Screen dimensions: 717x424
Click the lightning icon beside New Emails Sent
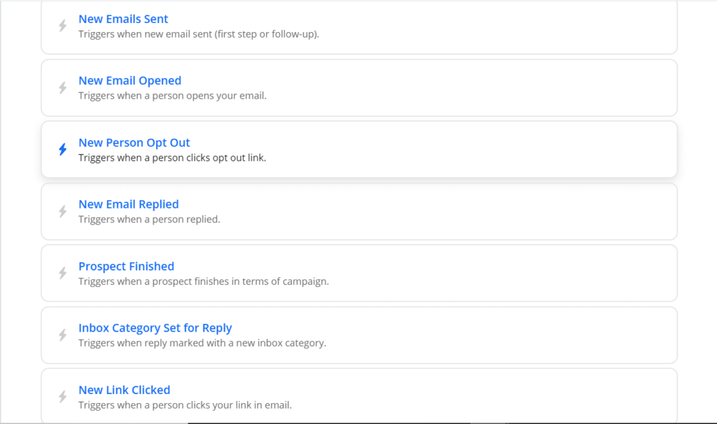point(62,26)
